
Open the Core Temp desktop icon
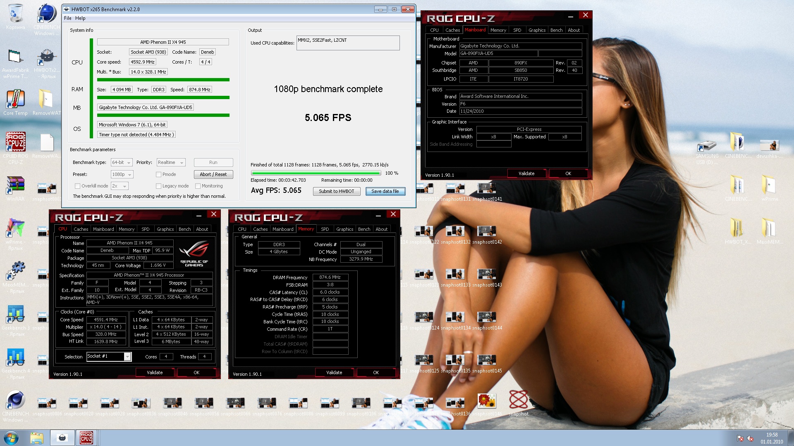[15, 102]
